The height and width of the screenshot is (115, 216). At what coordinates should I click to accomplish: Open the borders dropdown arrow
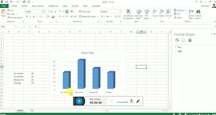[x=44, y=17]
